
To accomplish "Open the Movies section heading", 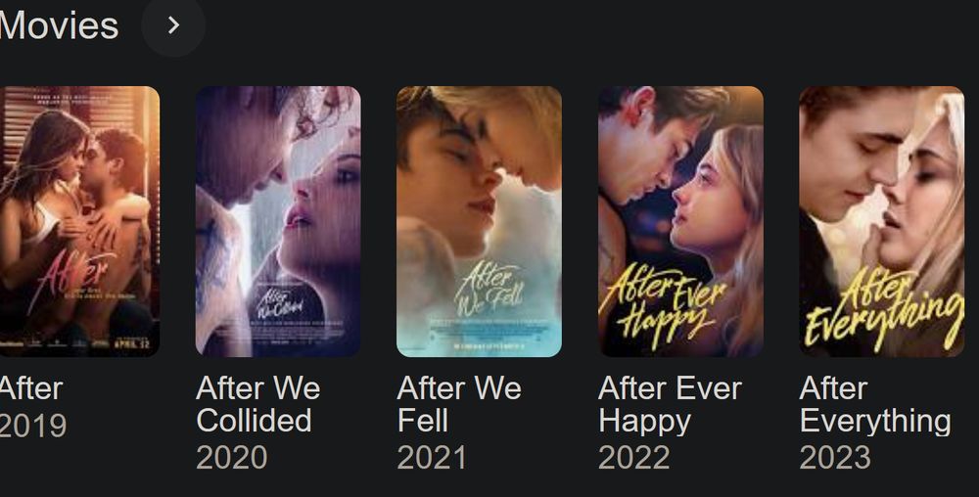I will tap(59, 25).
